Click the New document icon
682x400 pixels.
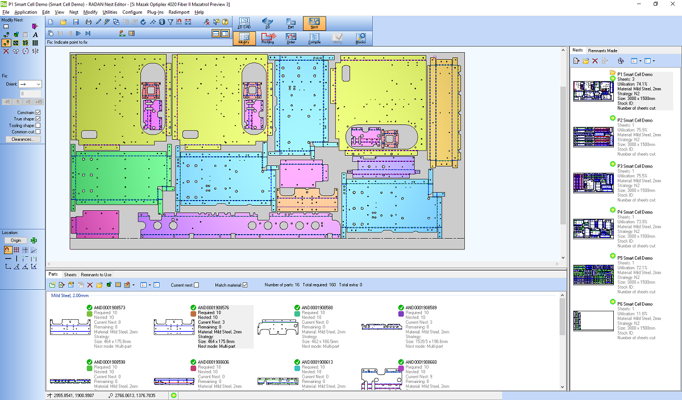point(51,22)
